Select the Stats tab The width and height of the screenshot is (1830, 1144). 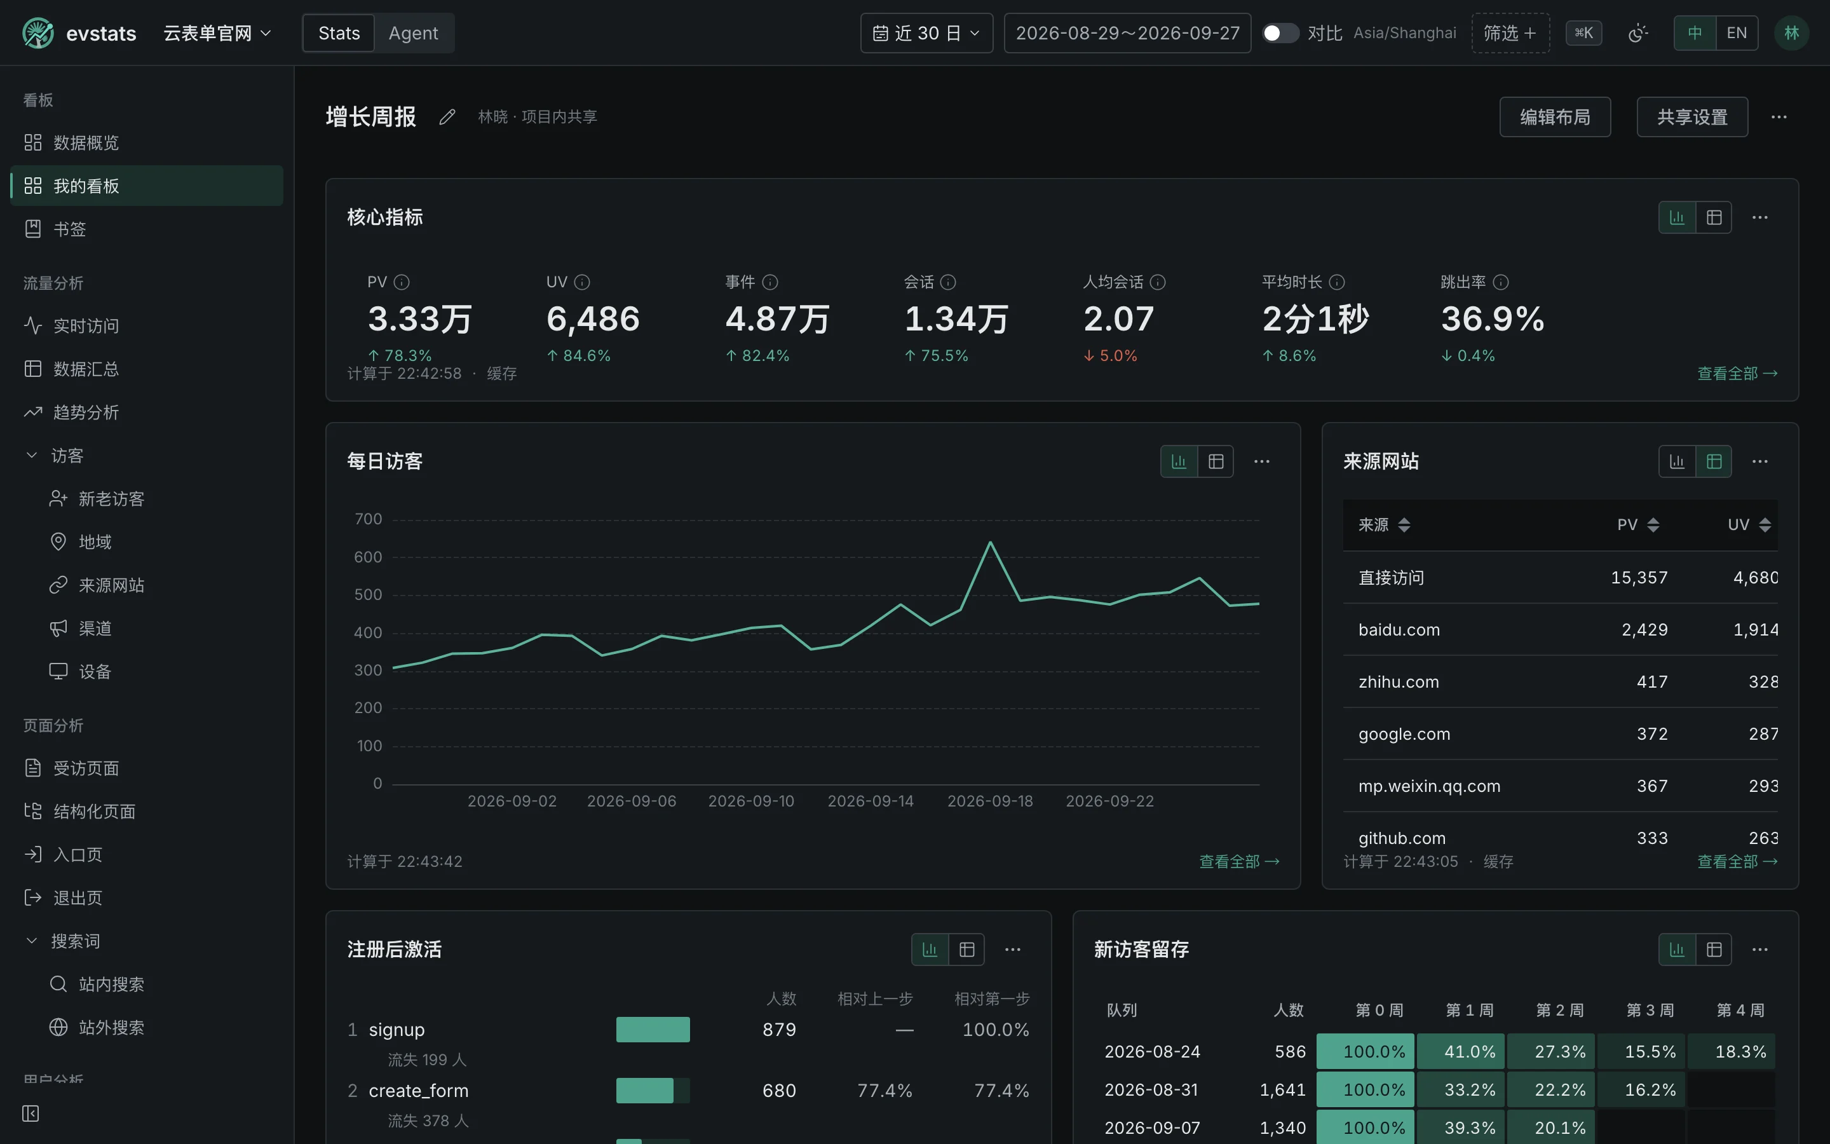339,33
